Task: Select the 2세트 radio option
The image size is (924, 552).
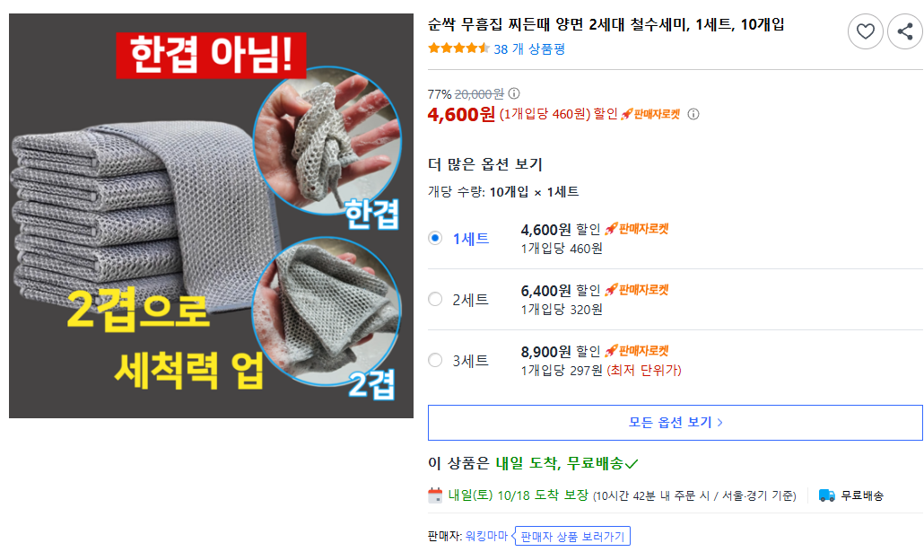Action: click(x=435, y=299)
